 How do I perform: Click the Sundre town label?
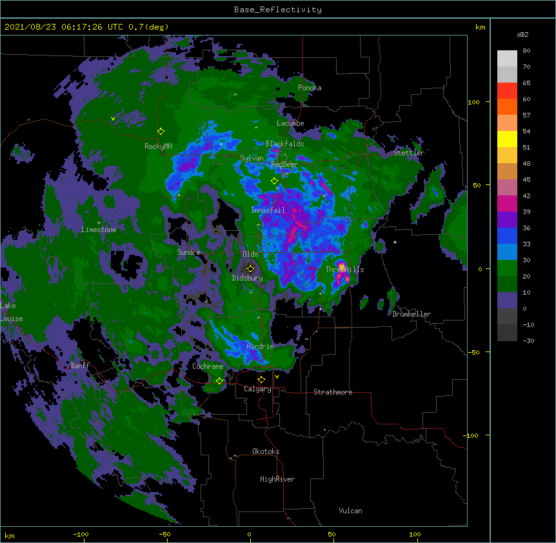point(188,252)
